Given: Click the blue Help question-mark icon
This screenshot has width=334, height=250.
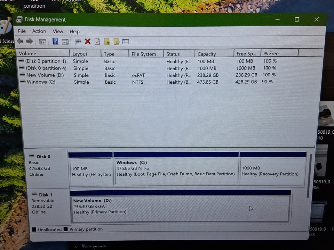Looking at the screenshot, I should pos(55,41).
